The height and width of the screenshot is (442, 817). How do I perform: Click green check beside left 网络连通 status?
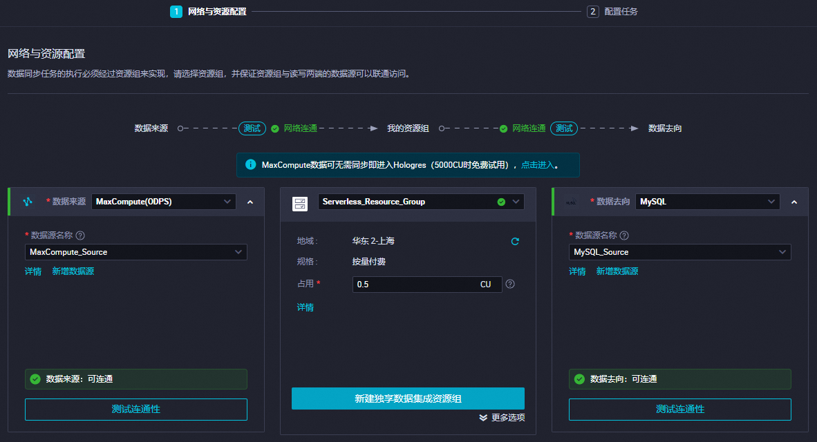pyautogui.click(x=275, y=128)
